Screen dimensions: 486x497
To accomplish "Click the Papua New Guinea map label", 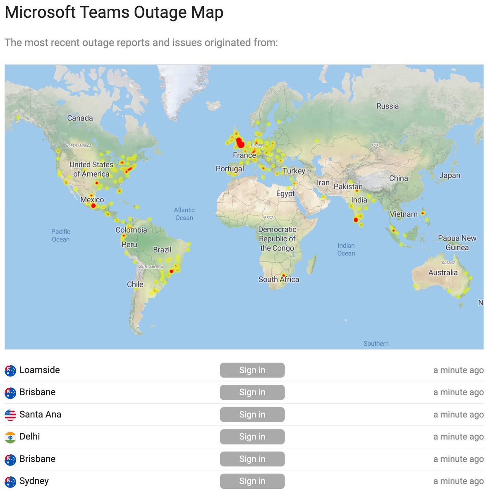I will (x=457, y=243).
